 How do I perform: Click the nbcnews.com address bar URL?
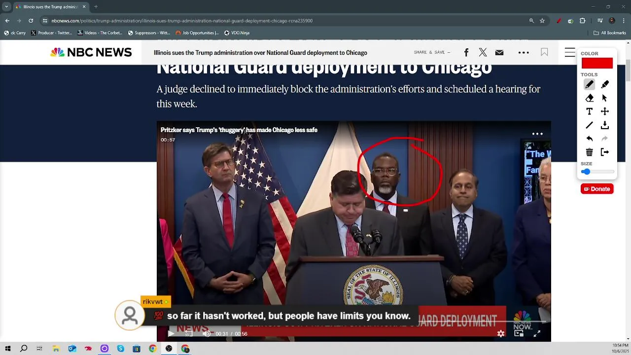[x=182, y=21]
